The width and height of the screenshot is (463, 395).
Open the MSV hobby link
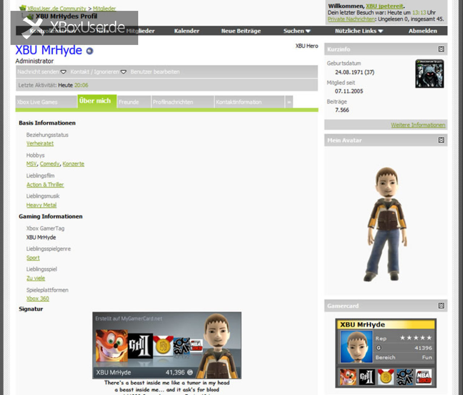[31, 164]
